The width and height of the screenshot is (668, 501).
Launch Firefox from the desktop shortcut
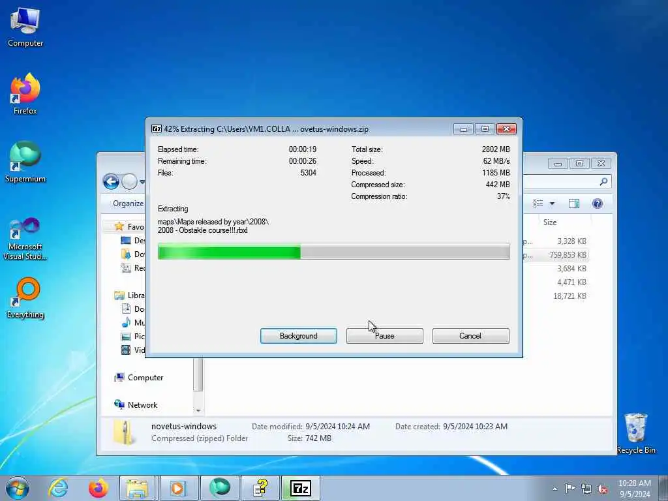point(25,94)
